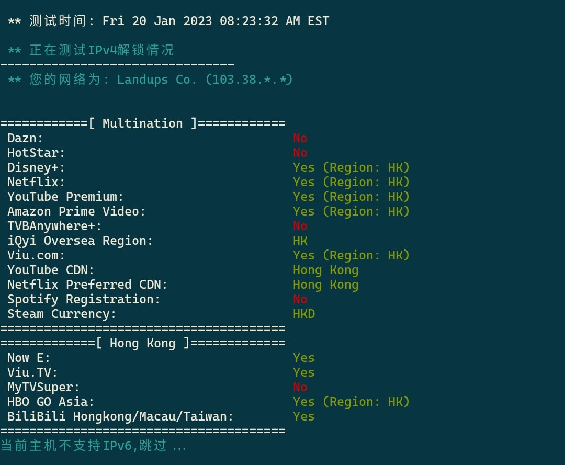Click the MyTVSuper No result
The width and height of the screenshot is (565, 465).
coord(300,387)
